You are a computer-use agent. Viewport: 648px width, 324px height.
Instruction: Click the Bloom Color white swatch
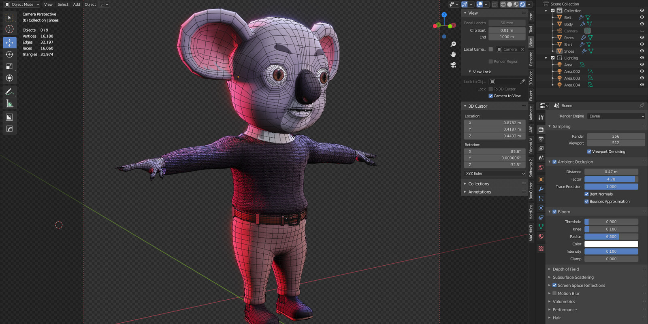pos(611,244)
